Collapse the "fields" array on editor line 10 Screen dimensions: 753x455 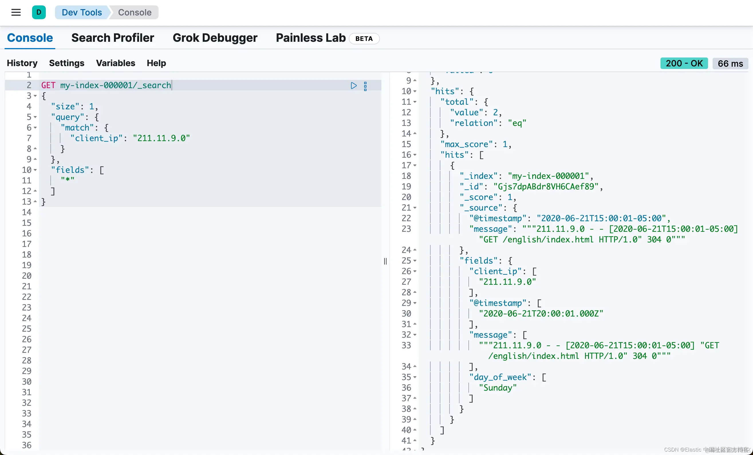point(35,170)
